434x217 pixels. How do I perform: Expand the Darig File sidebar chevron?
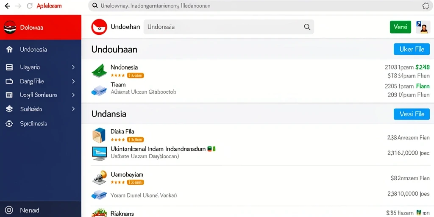pos(73,81)
